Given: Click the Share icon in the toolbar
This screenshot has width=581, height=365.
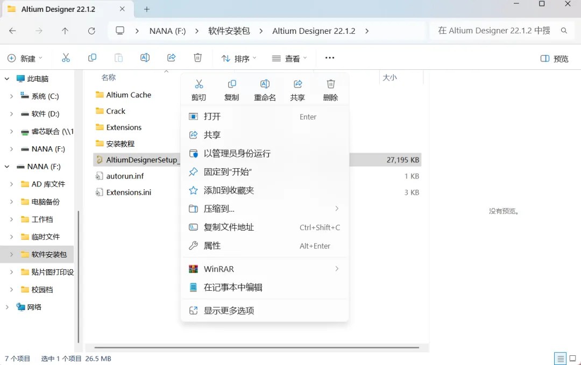Looking at the screenshot, I should coord(171,58).
